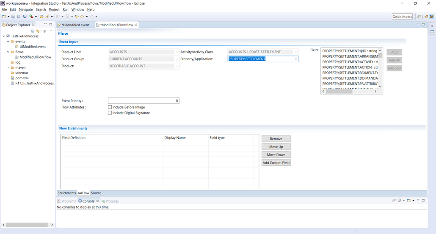Collapse the events folder in the tree
Image resolution: width=436 pixels, height=234 pixels.
coord(8,42)
